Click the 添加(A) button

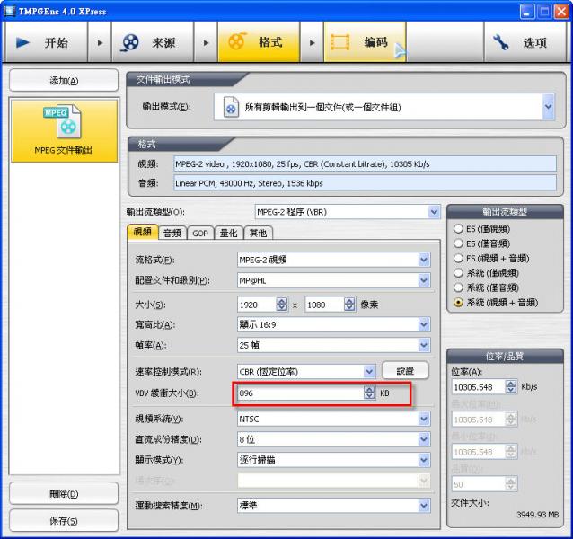63,81
